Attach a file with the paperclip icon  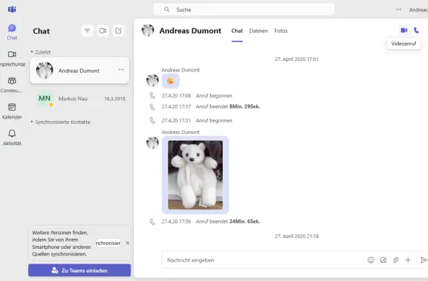[x=396, y=260]
